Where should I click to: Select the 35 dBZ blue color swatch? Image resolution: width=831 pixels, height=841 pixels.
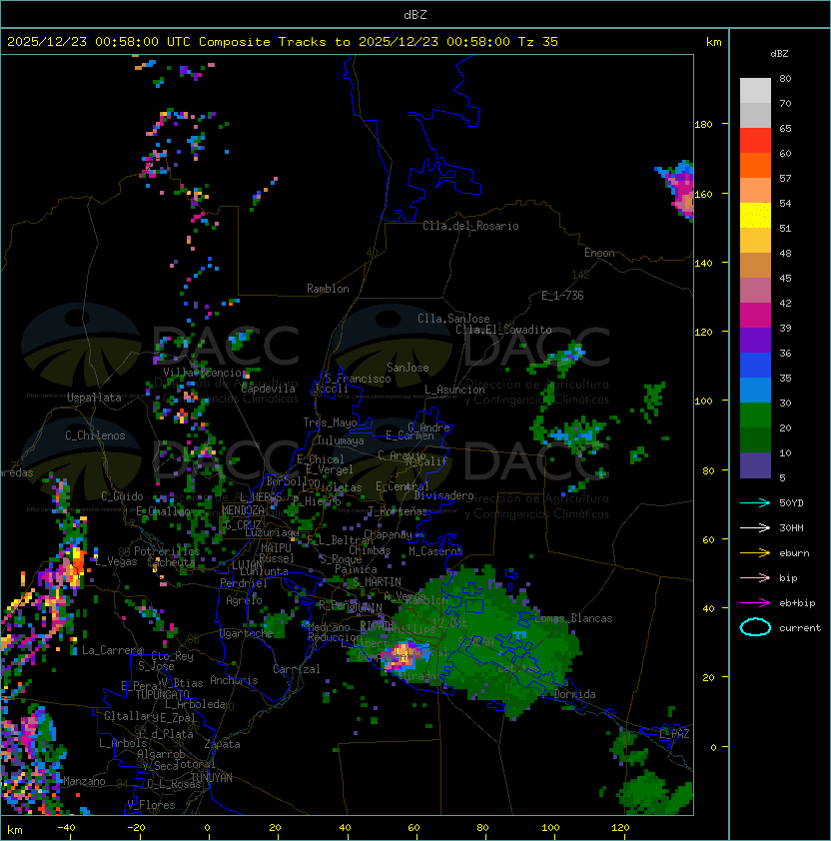pos(755,390)
